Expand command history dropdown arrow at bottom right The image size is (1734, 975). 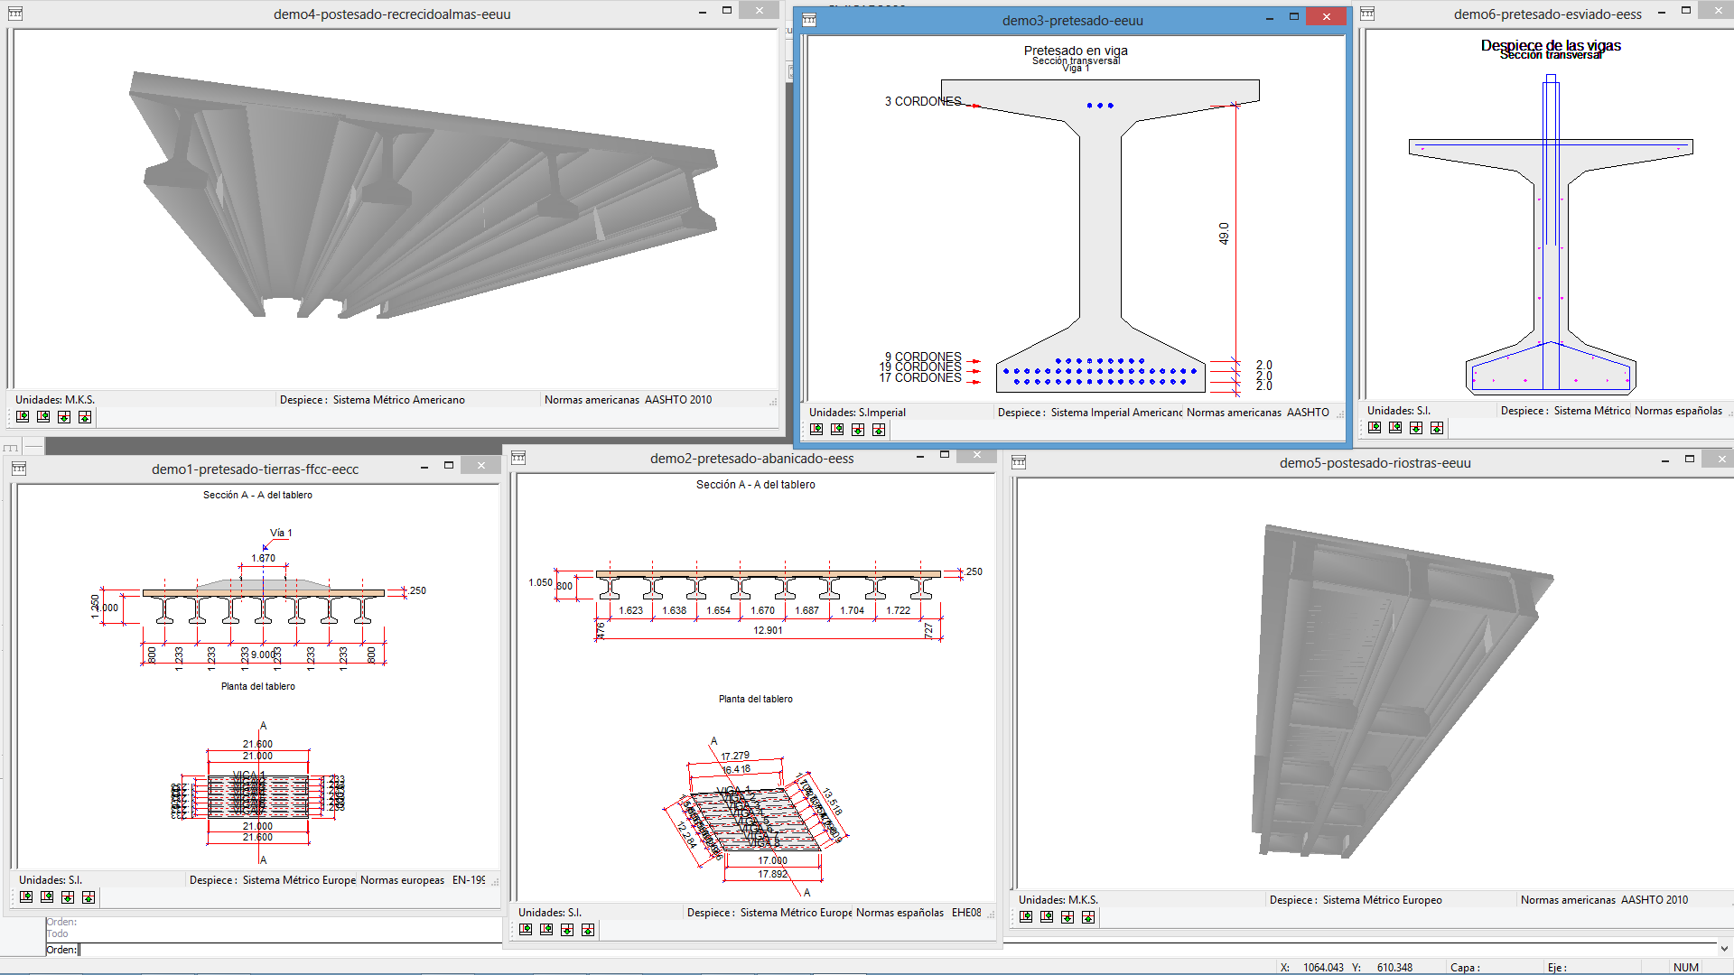pyautogui.click(x=1724, y=949)
